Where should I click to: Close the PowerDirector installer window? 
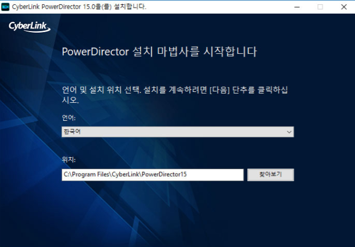click(344, 7)
